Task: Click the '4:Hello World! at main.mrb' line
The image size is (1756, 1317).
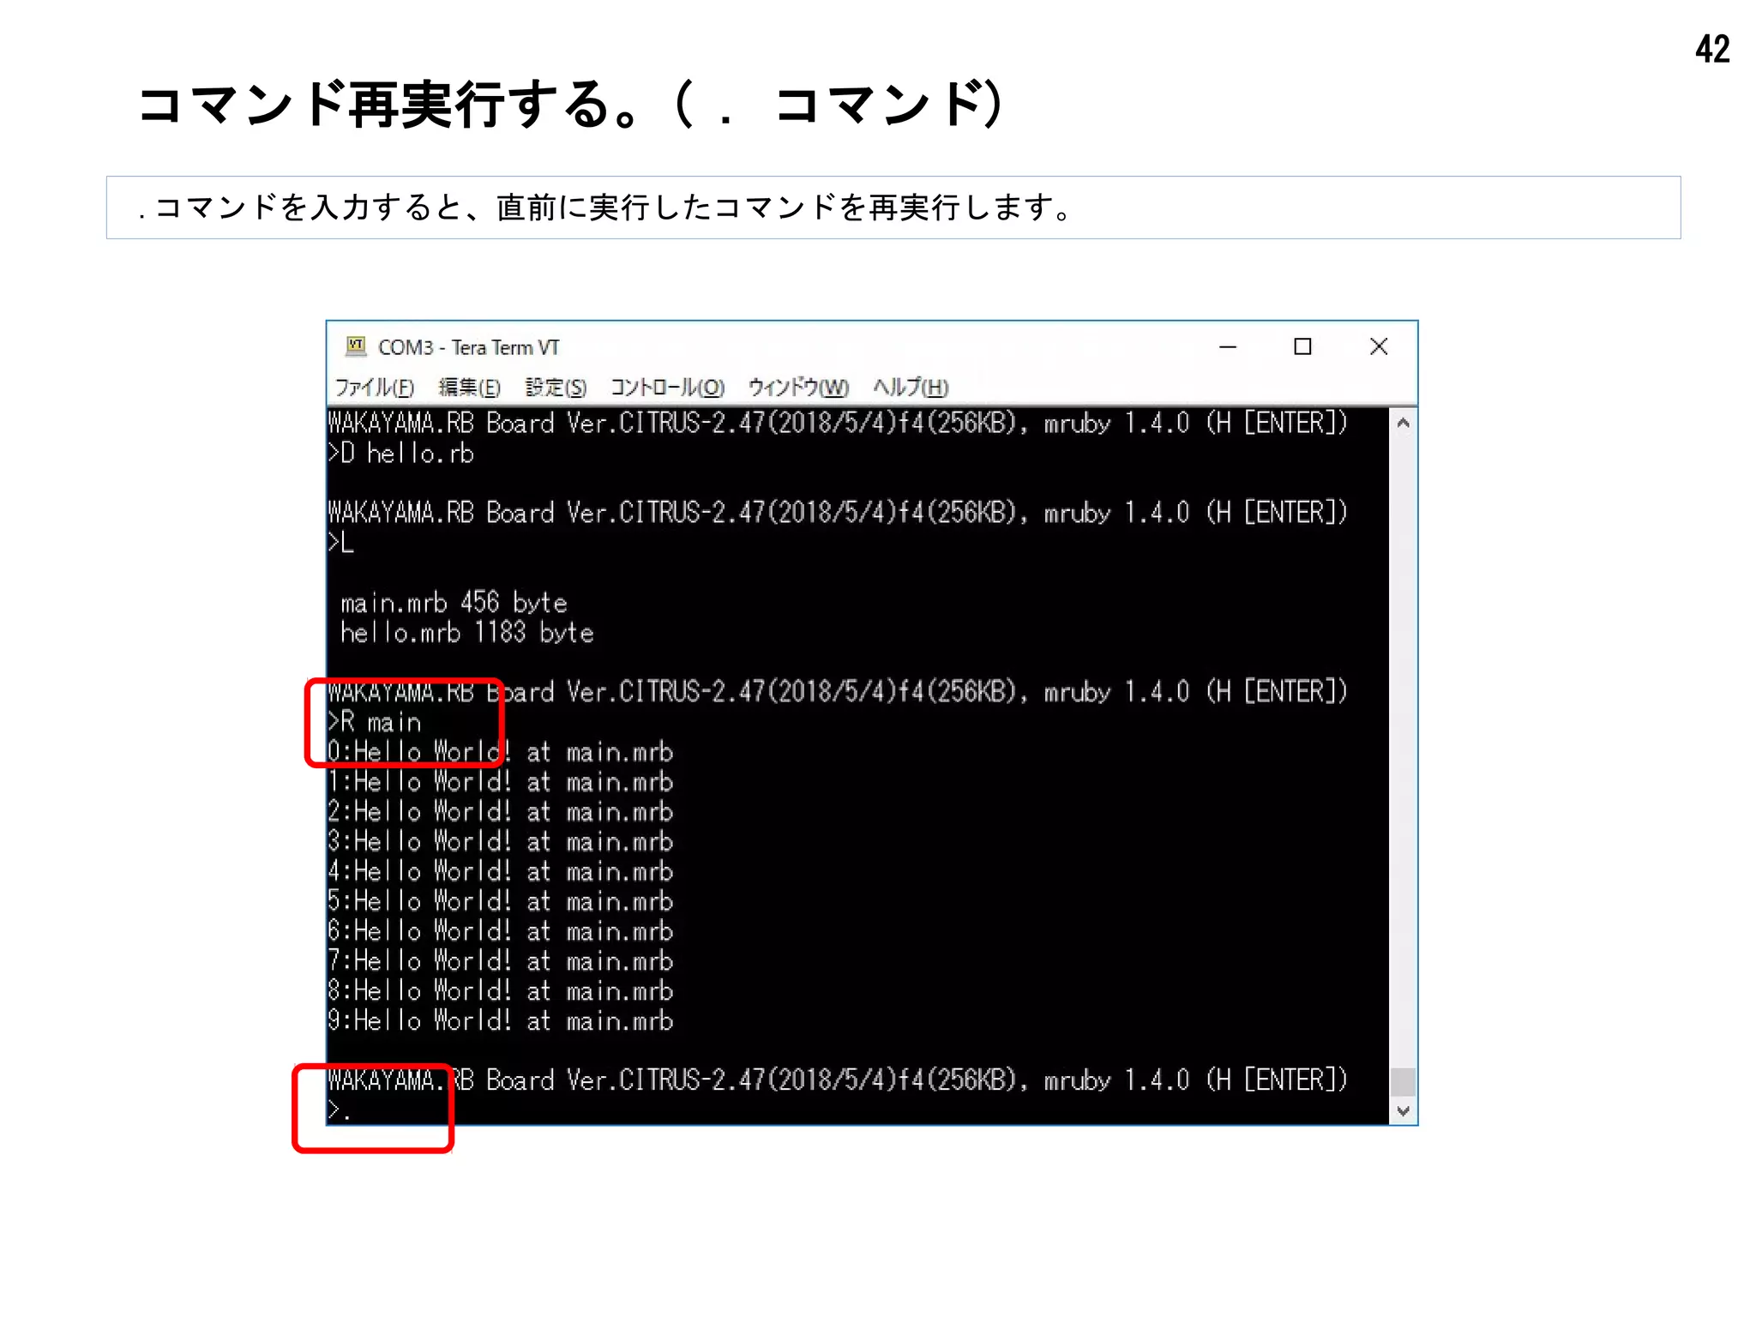Action: pos(501,872)
